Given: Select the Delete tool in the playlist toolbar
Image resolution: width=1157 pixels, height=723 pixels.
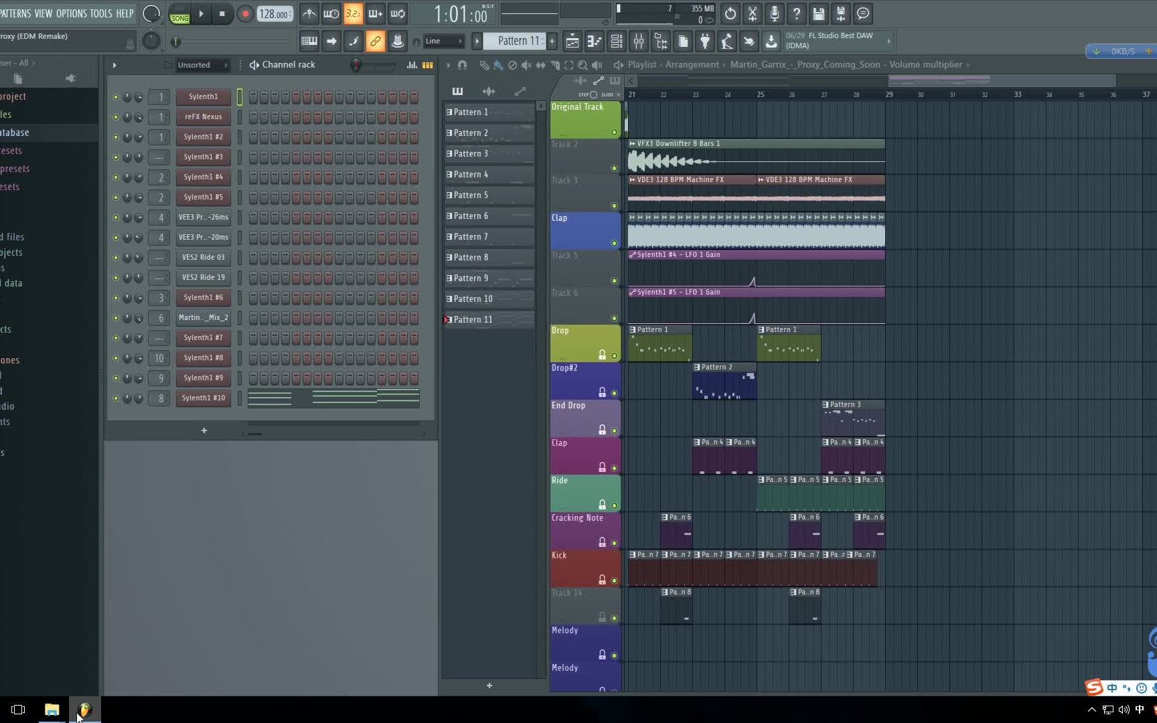Looking at the screenshot, I should click(513, 65).
